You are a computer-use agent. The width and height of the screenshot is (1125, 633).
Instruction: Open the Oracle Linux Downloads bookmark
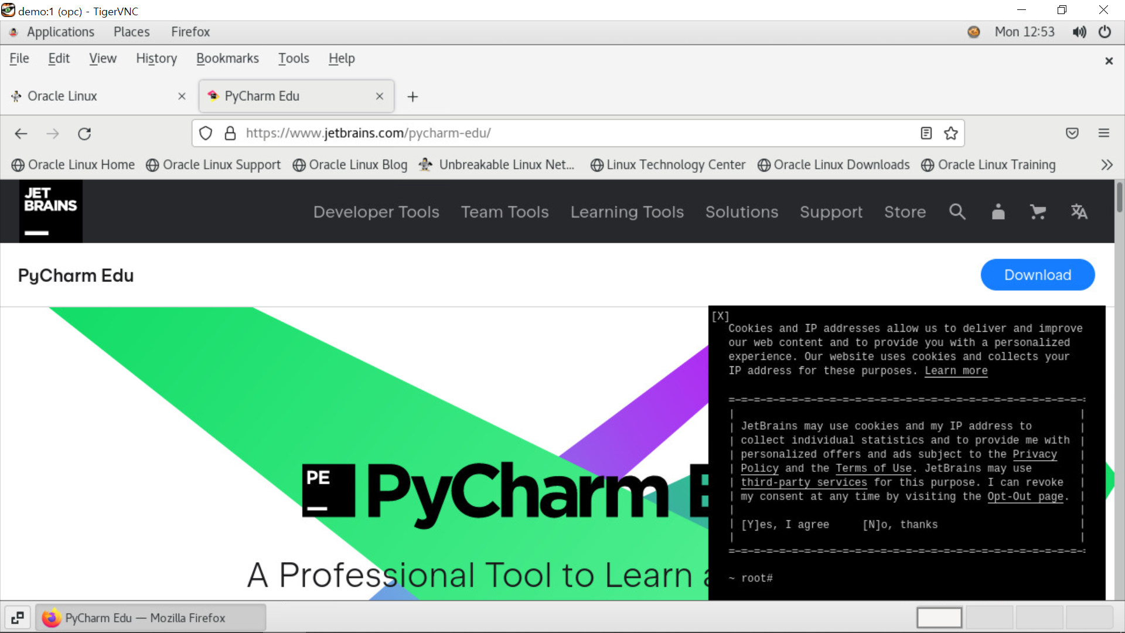[x=833, y=165]
